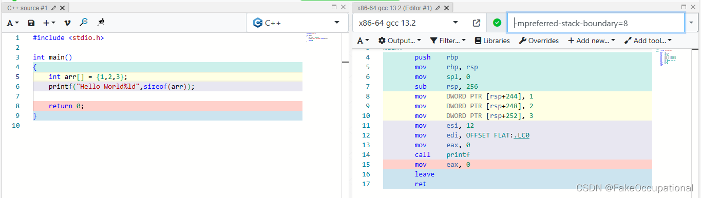
Task: Open the font size menu in source editor
Action: click(x=13, y=23)
